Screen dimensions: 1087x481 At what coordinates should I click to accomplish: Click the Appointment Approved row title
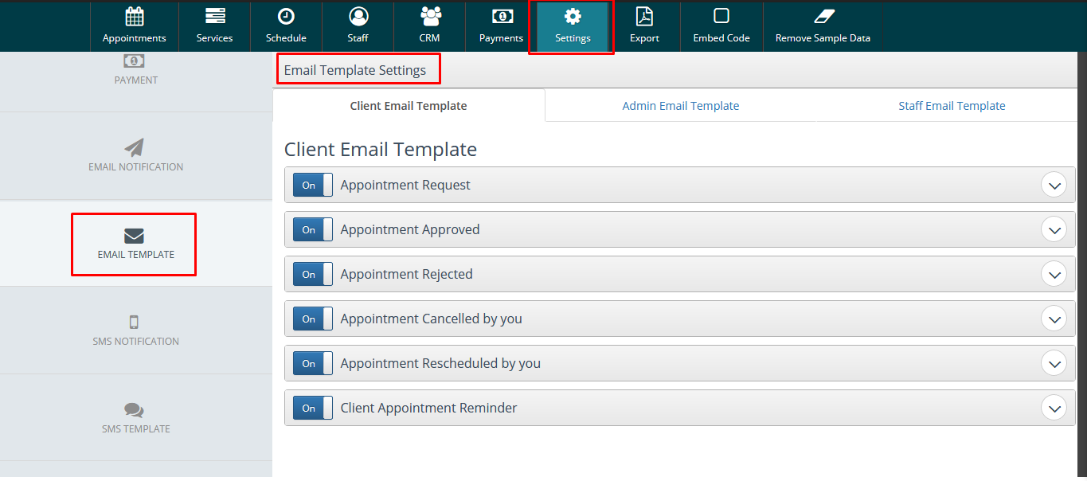(410, 229)
